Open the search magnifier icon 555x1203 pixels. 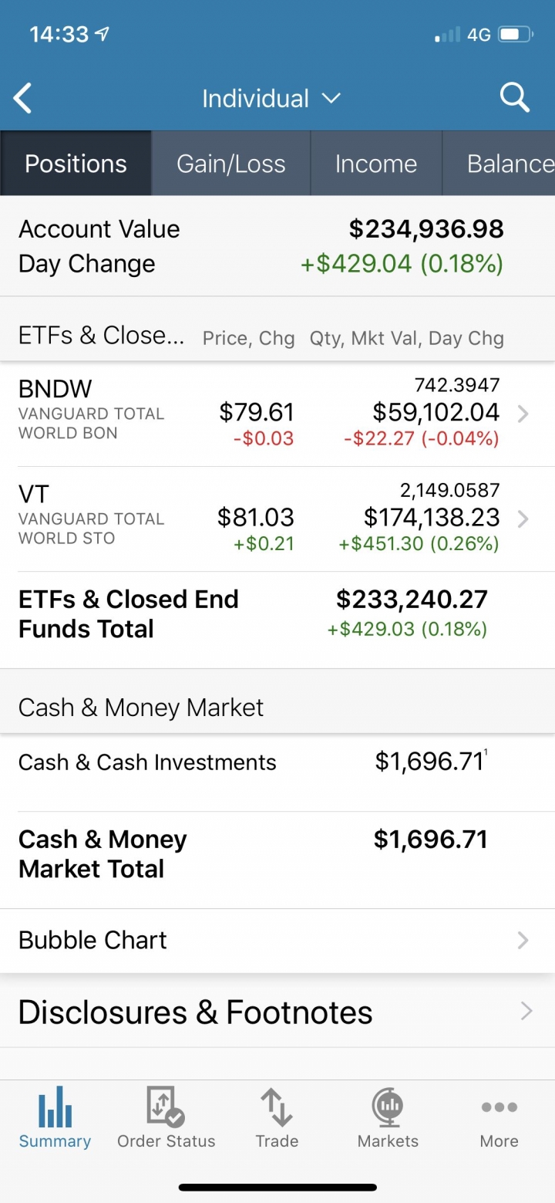pyautogui.click(x=514, y=98)
